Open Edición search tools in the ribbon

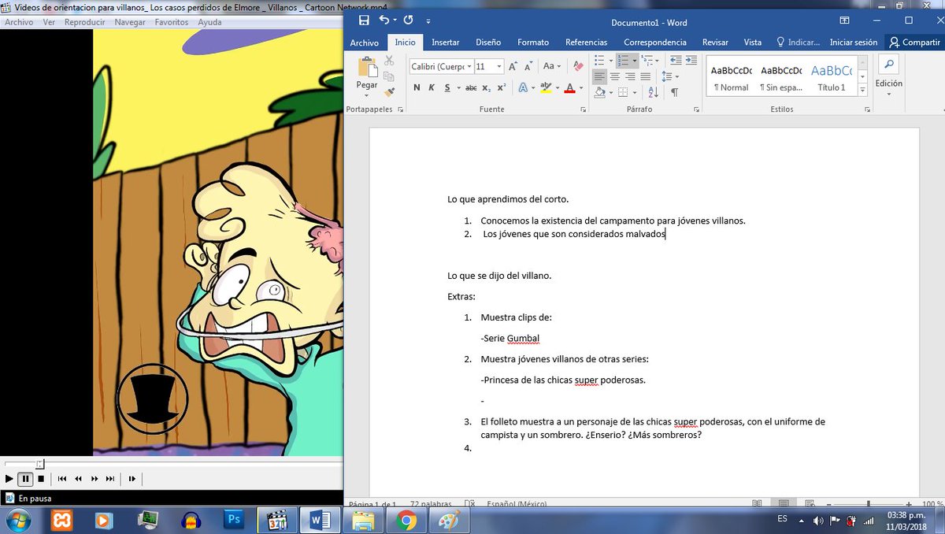(888, 75)
